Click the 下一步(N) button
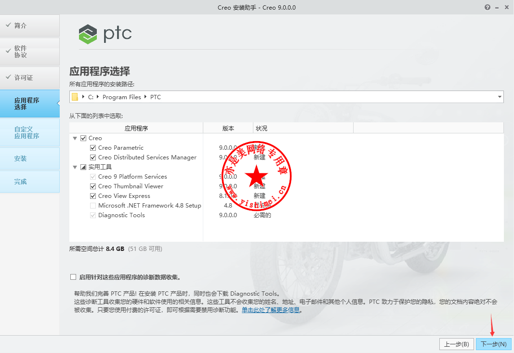 (x=493, y=344)
